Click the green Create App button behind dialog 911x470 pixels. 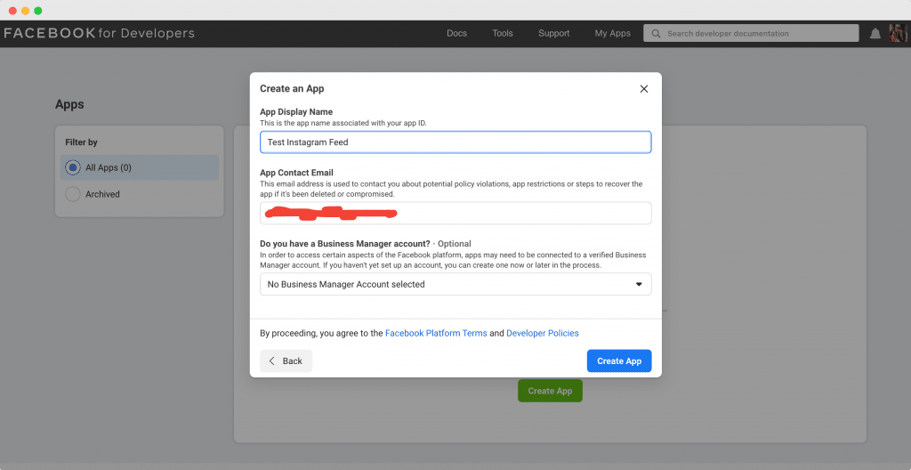(x=550, y=391)
